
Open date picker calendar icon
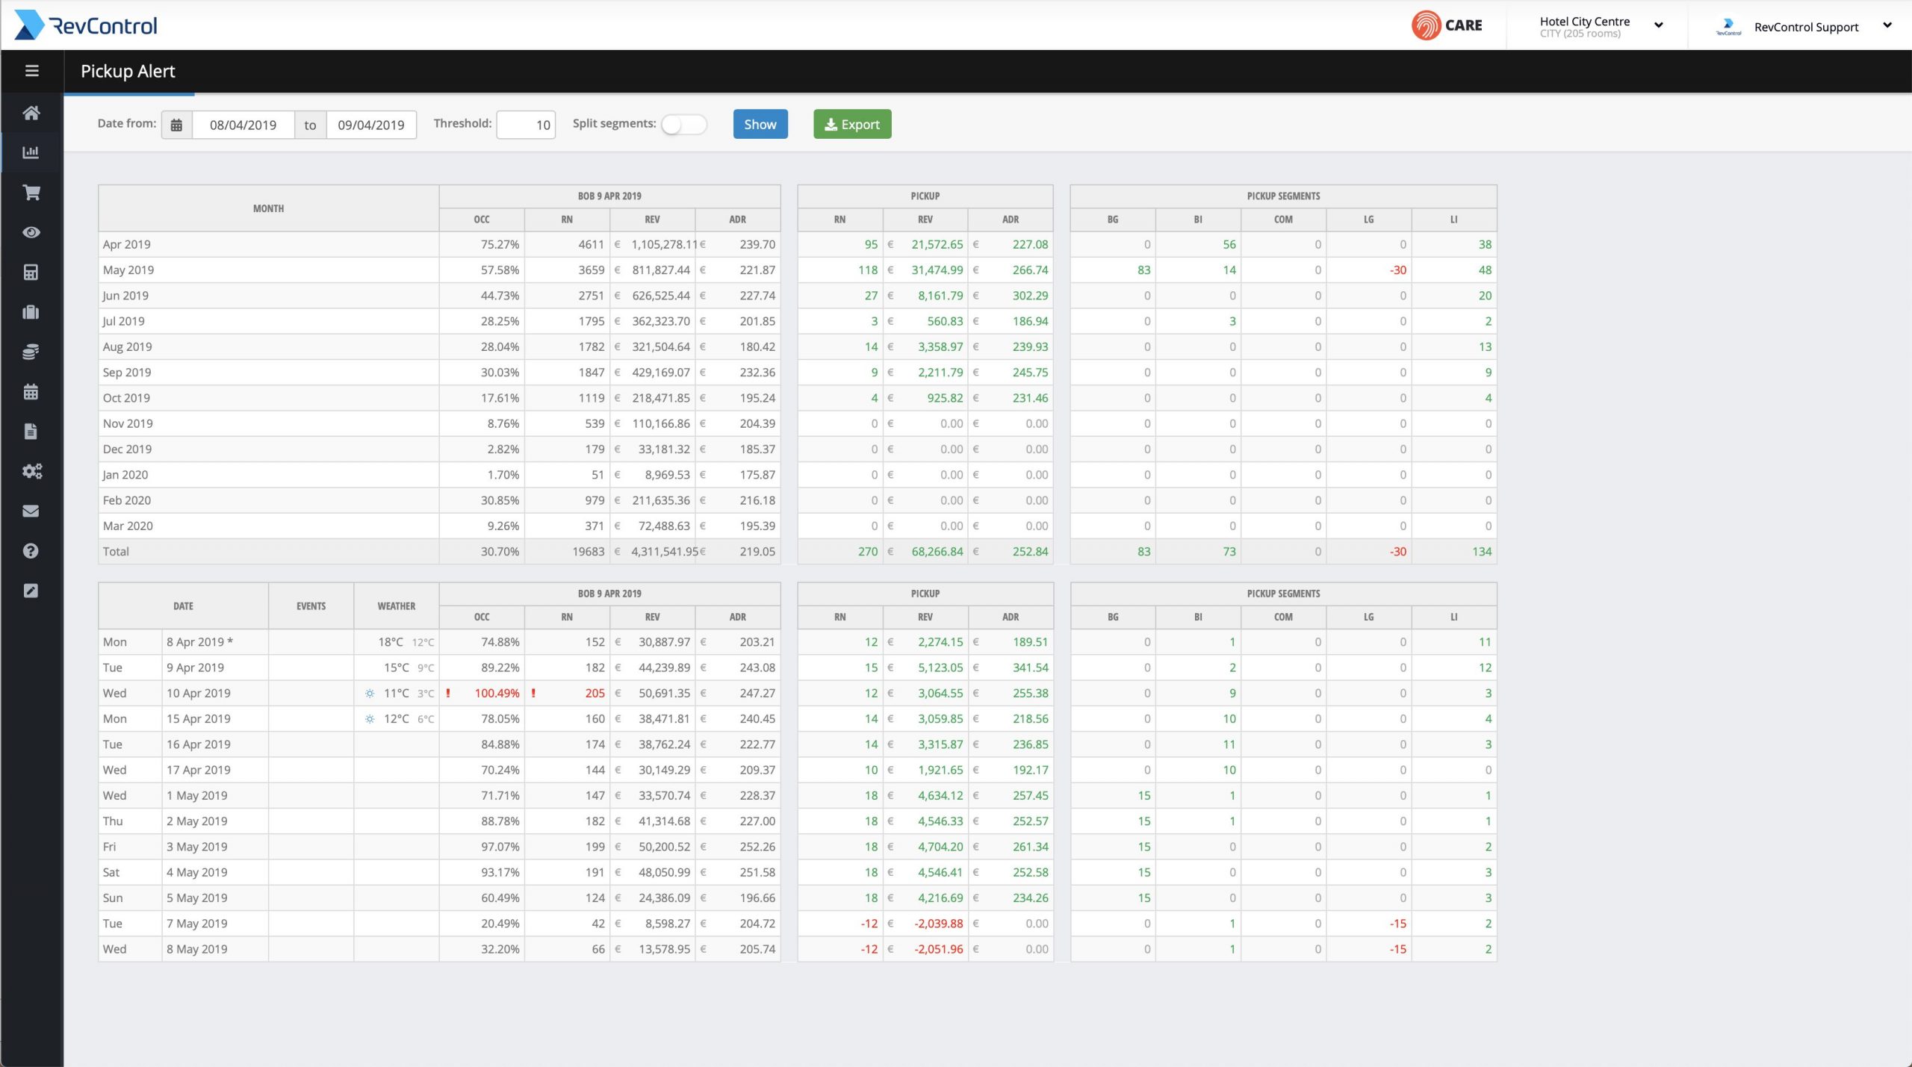point(176,125)
